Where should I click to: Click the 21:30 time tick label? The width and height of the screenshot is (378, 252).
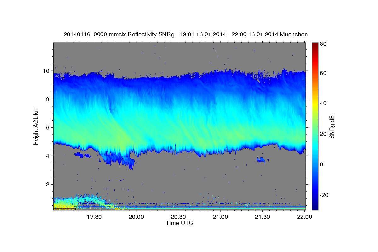[262, 217]
